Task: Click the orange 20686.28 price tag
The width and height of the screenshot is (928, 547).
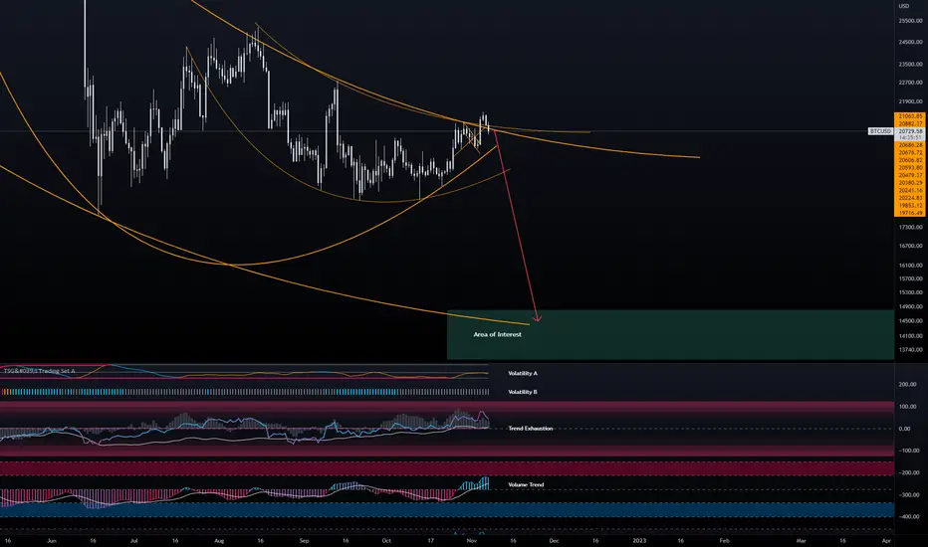Action: (x=910, y=145)
